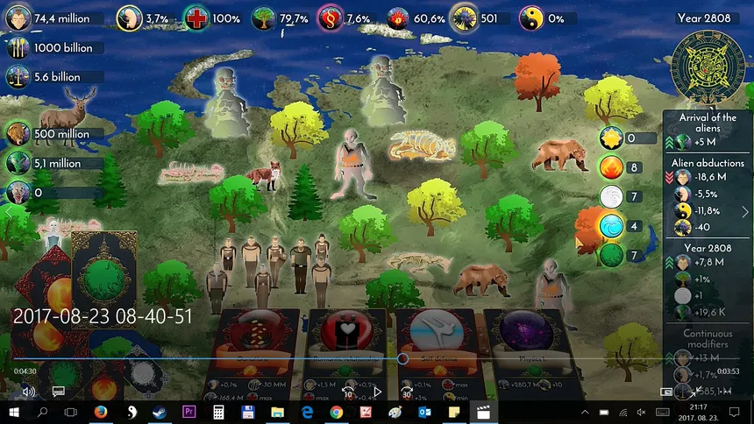Click the Year 2808 label at top
The height and width of the screenshot is (424, 754).
pos(703,18)
